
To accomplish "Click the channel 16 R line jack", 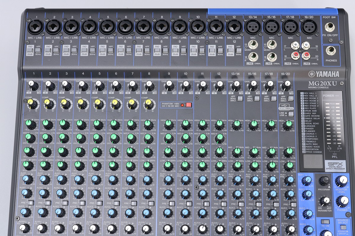I will click(272, 56).
